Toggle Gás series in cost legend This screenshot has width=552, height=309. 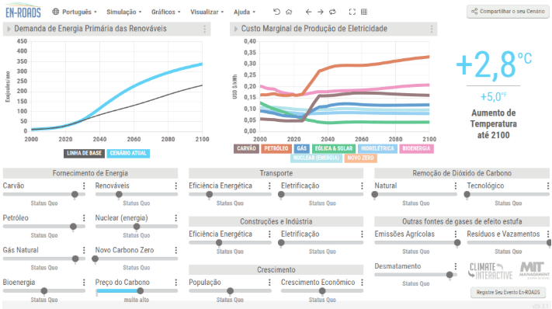tap(302, 148)
